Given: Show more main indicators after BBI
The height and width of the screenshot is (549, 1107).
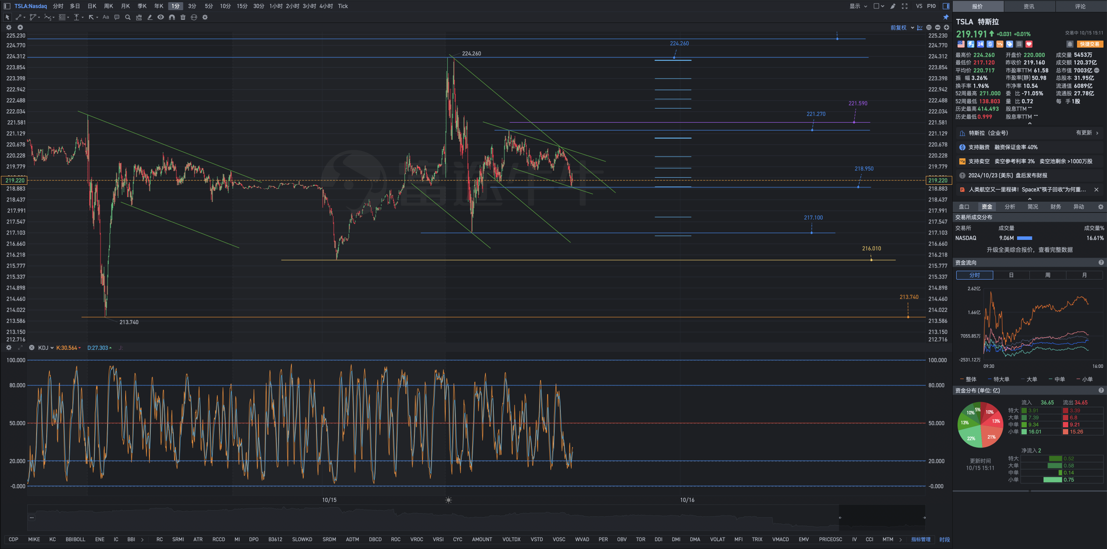Looking at the screenshot, I should (142, 539).
